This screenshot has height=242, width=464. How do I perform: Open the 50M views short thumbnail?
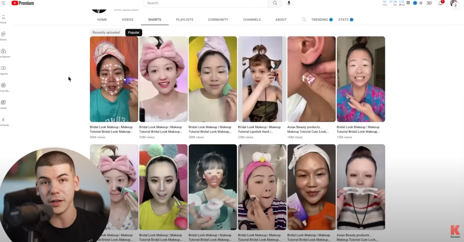pos(114,79)
